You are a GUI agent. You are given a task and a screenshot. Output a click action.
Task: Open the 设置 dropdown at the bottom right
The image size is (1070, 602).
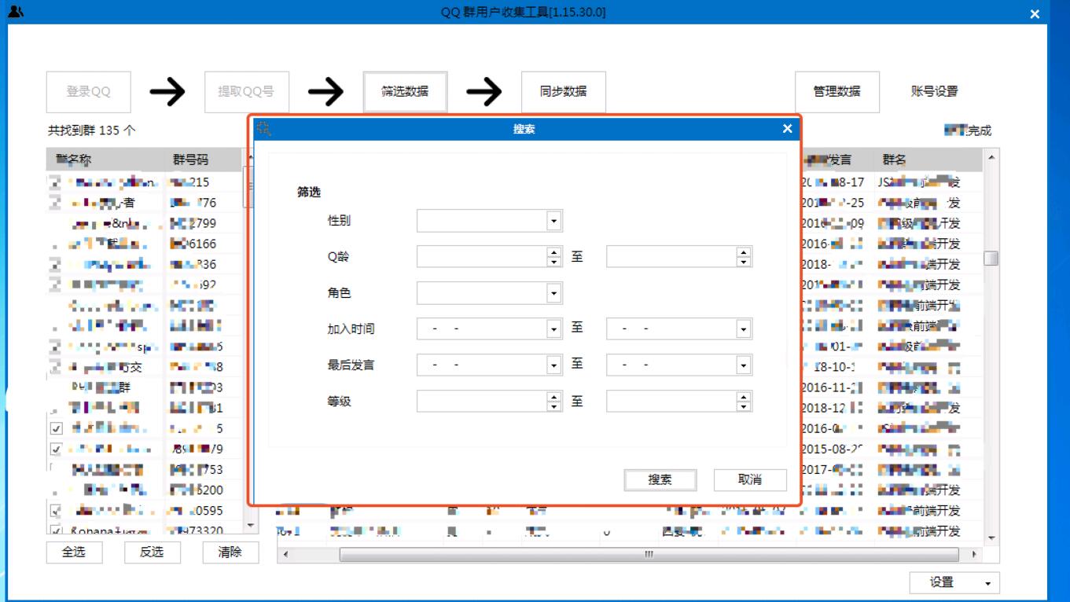[954, 582]
